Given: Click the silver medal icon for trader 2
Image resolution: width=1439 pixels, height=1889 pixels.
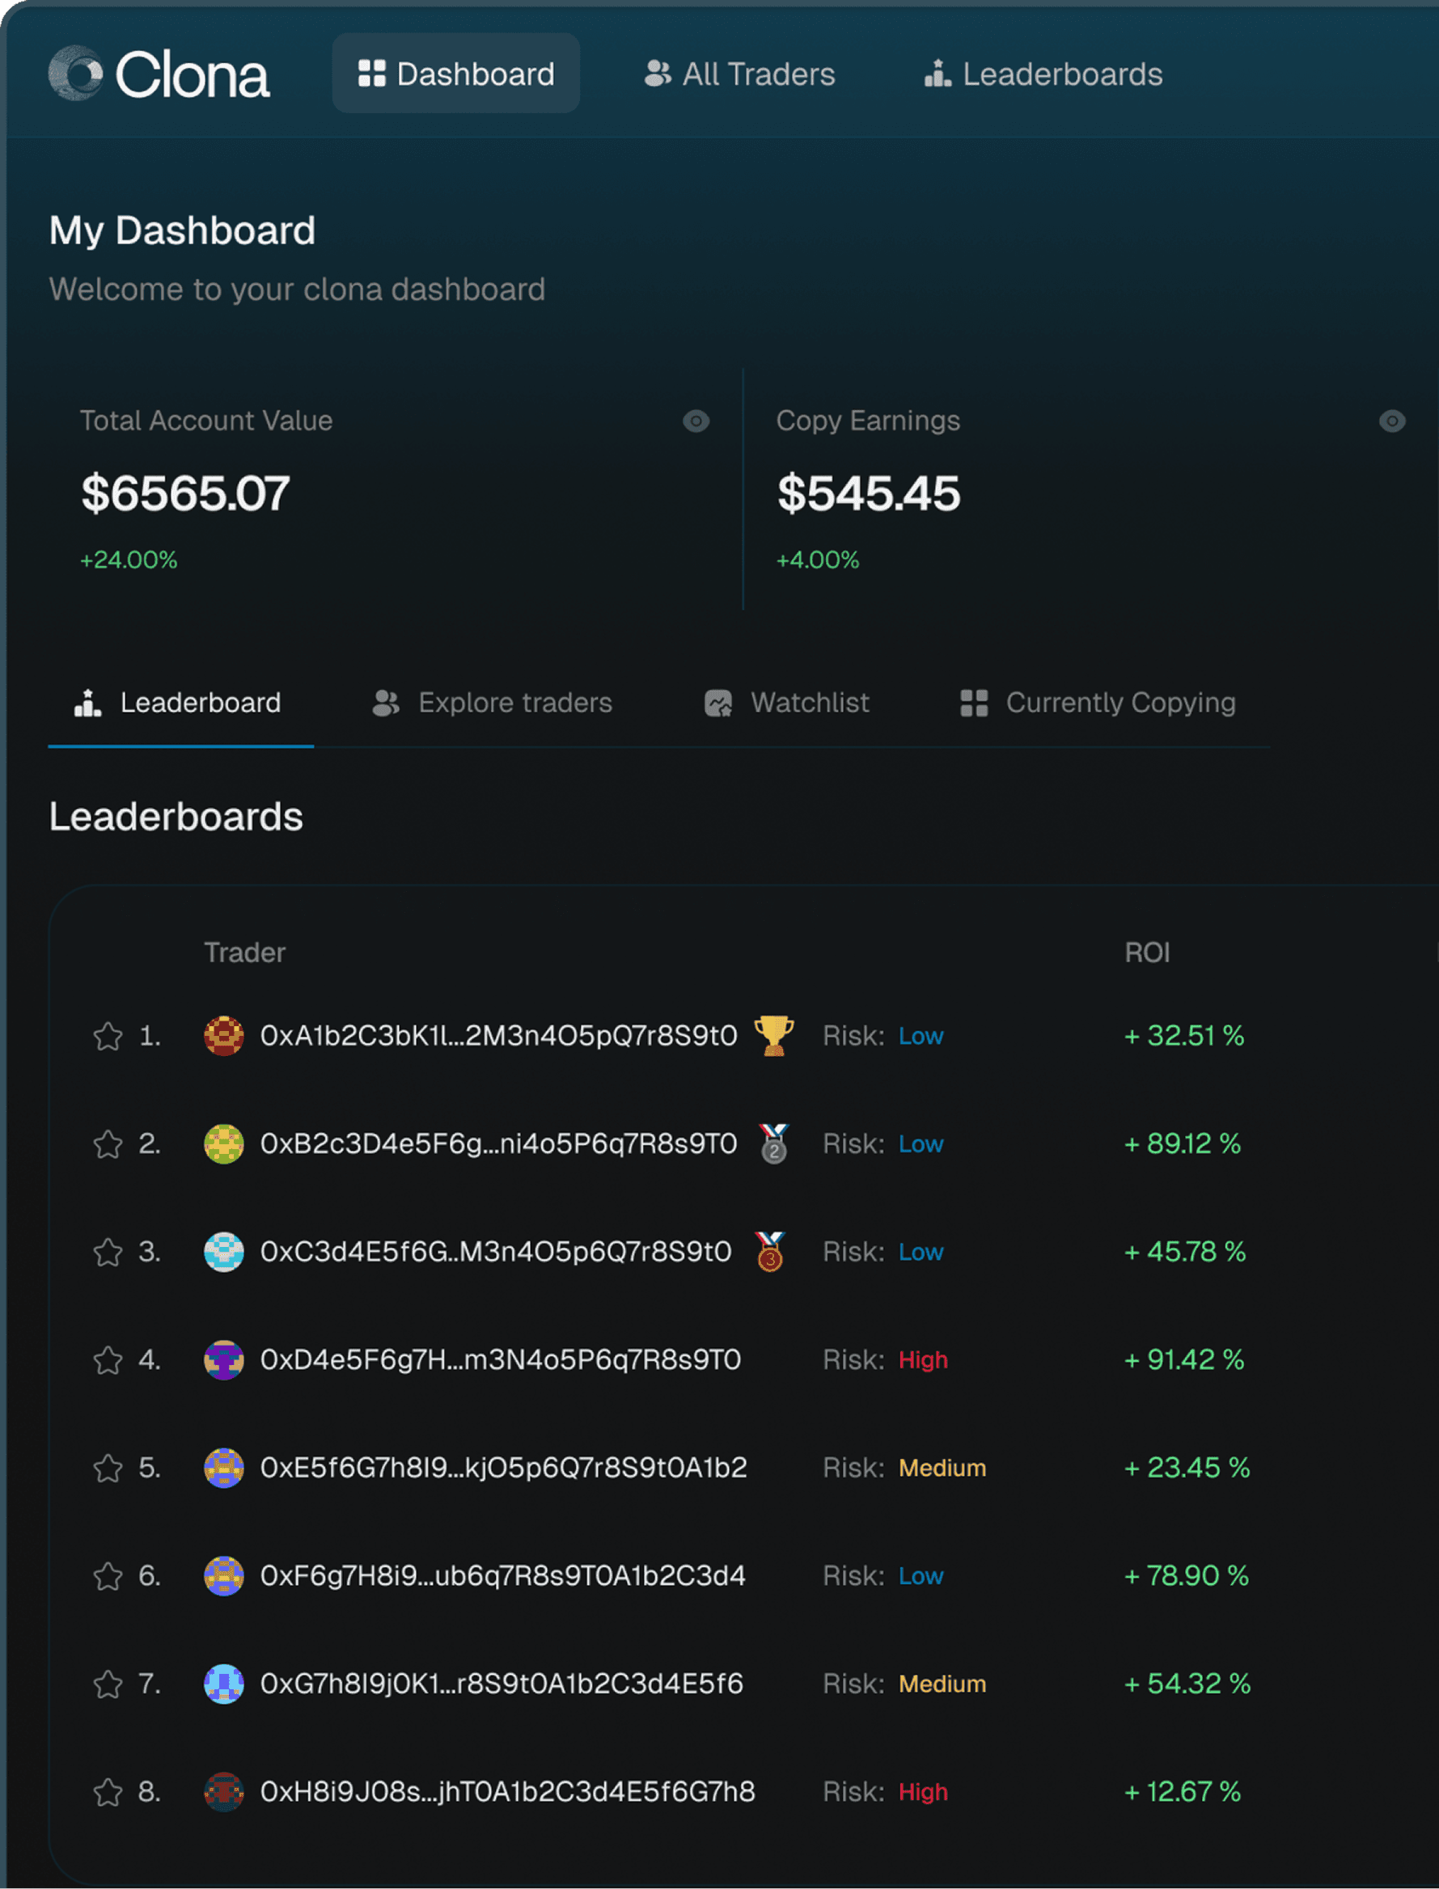Looking at the screenshot, I should tap(773, 1143).
